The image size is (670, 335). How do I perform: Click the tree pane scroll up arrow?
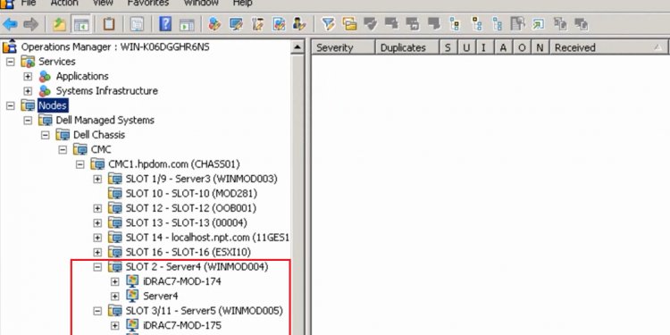coord(297,47)
